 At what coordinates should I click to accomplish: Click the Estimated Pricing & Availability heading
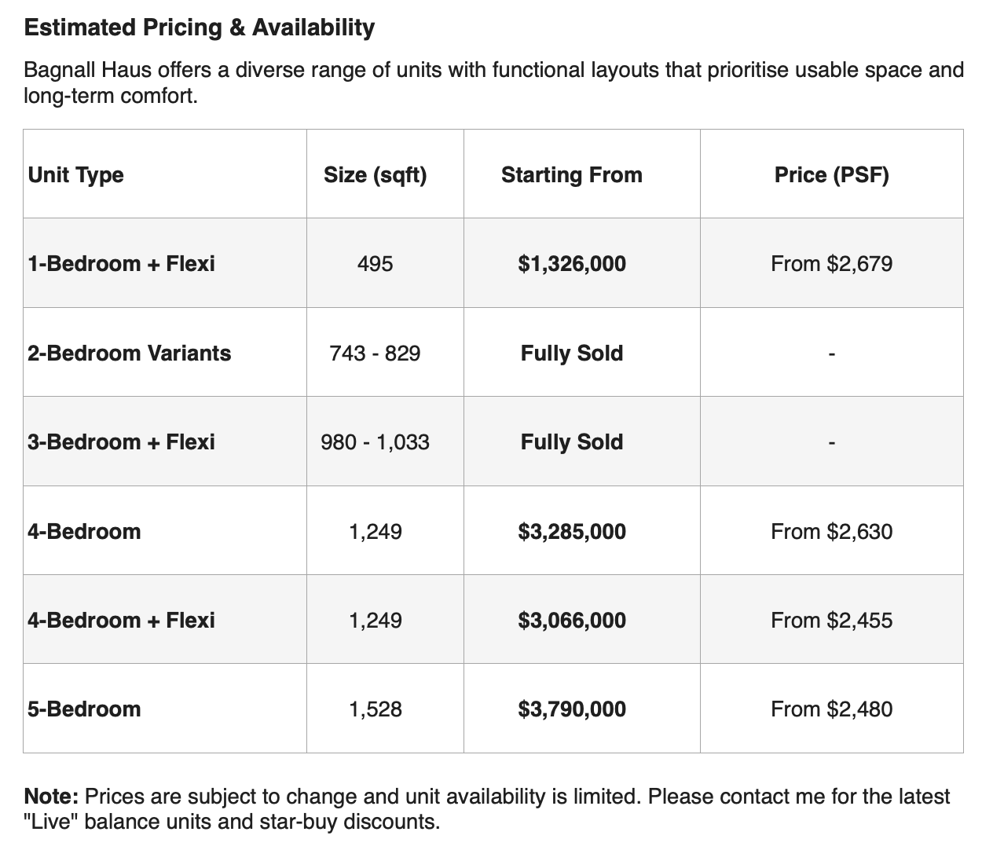[x=200, y=27]
